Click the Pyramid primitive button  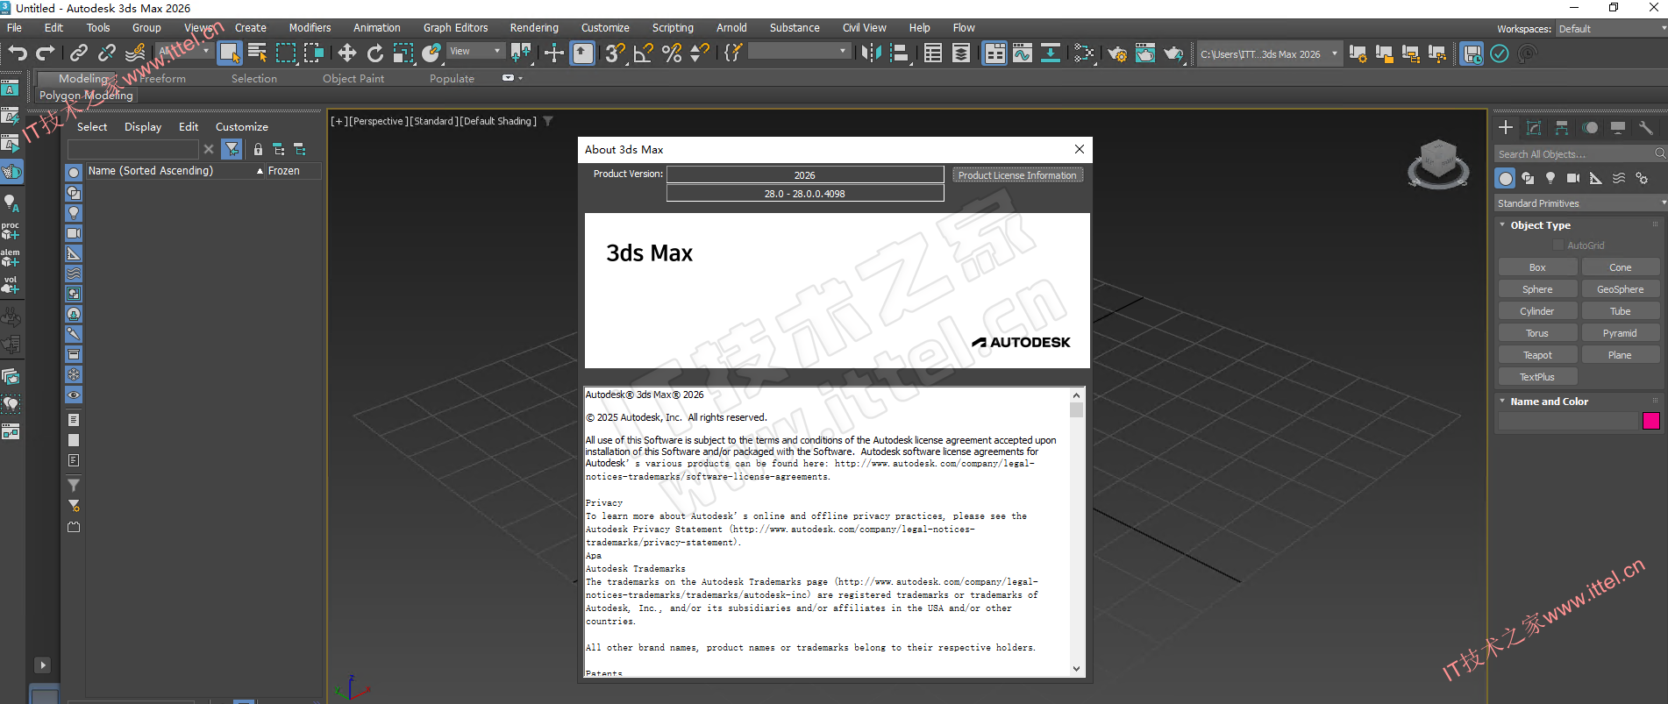tap(1620, 333)
